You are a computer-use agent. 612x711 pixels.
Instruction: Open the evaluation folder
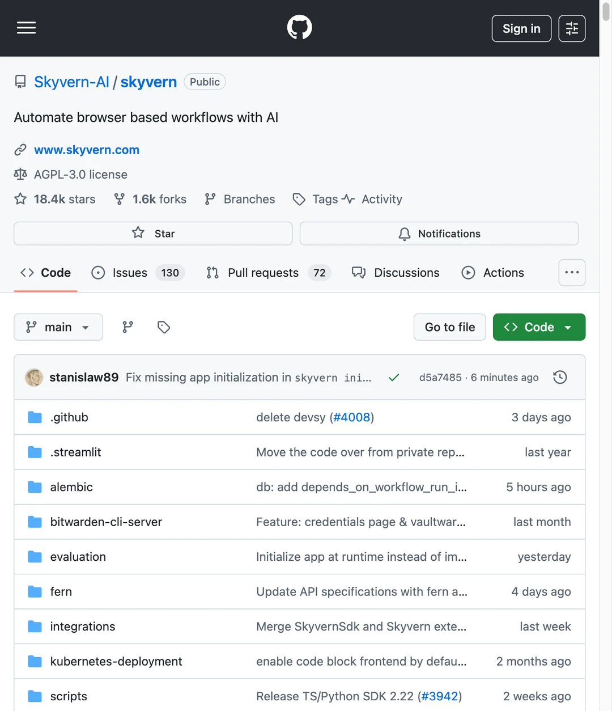point(78,557)
